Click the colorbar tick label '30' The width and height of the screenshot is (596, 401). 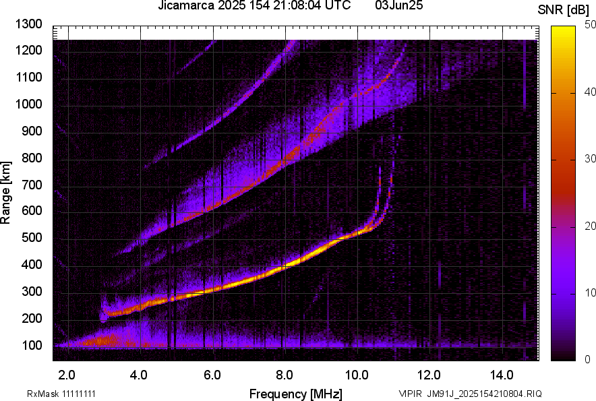pyautogui.click(x=591, y=159)
